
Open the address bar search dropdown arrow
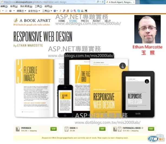click(x=100, y=2)
